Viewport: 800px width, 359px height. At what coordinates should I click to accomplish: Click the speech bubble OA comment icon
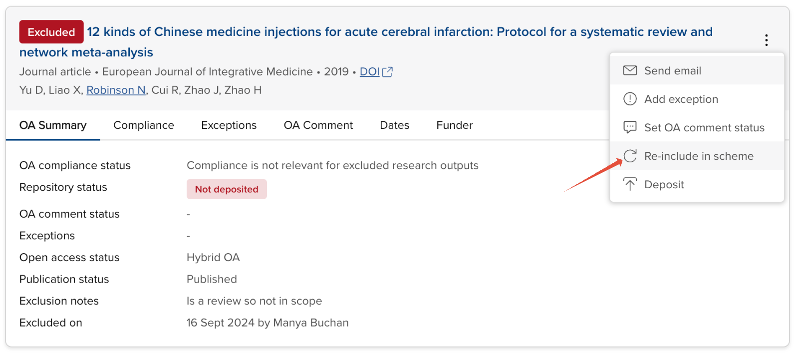[x=630, y=127]
